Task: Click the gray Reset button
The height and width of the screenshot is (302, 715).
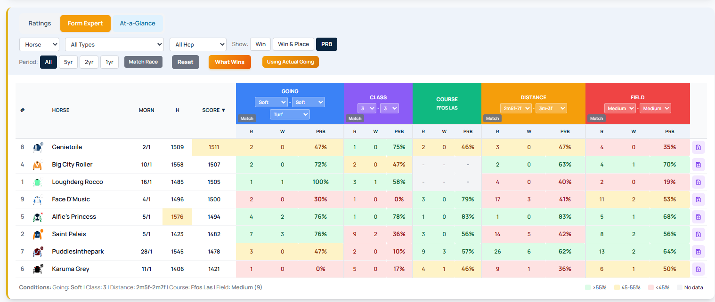Action: (185, 62)
